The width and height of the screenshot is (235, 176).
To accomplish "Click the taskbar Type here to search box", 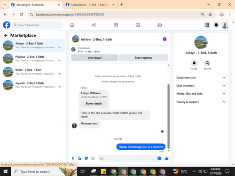I will (x=44, y=172).
